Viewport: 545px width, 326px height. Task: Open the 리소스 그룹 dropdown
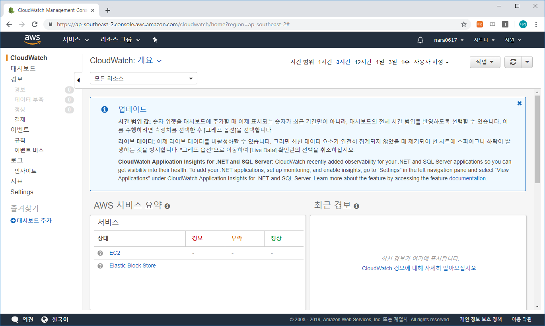coord(120,40)
